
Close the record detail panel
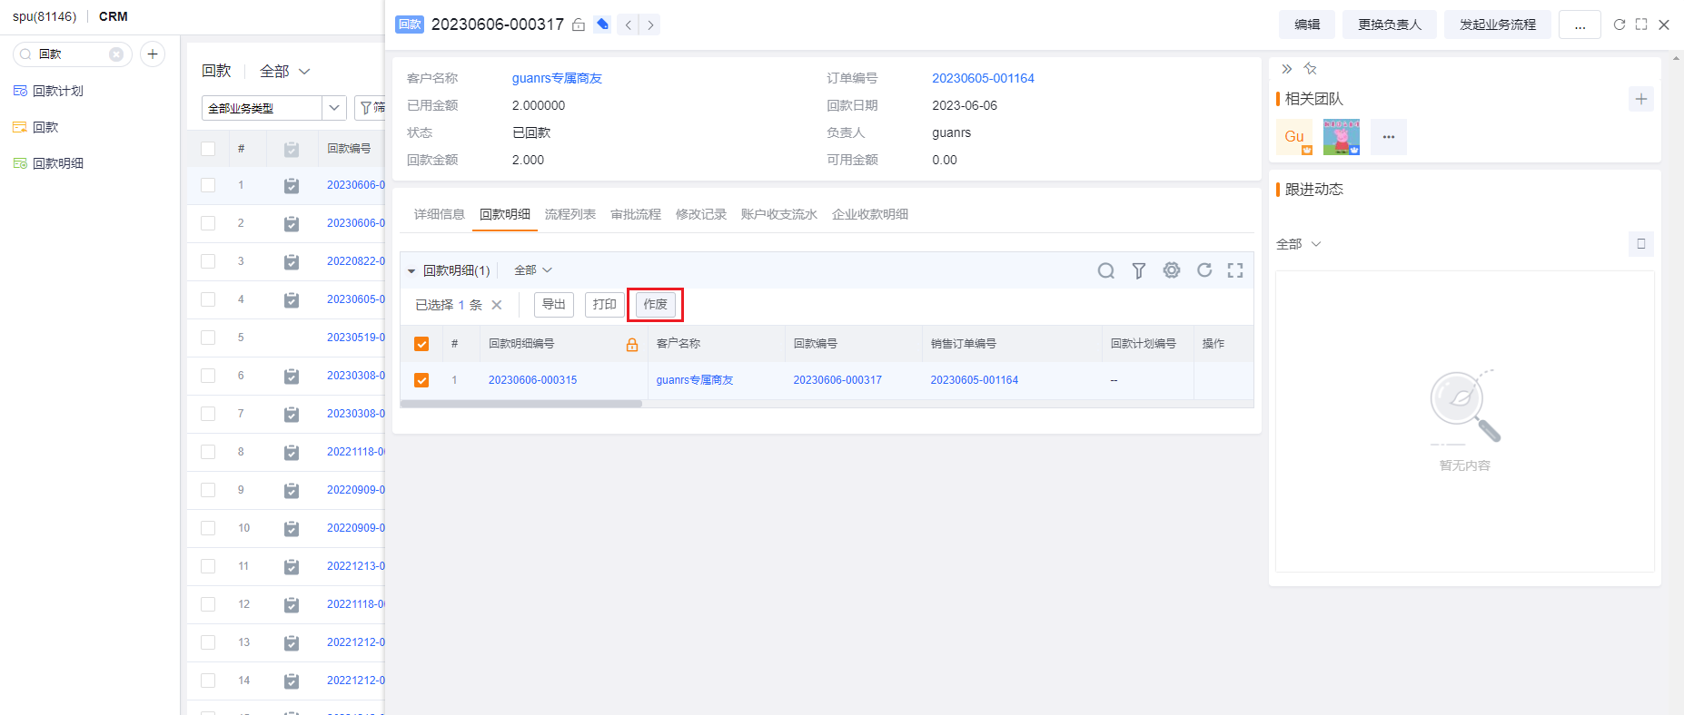[1664, 24]
